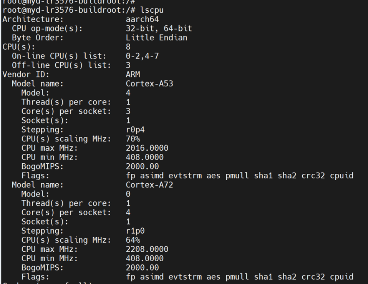Click the 2016.0000 CPU max MHz value
The width and height of the screenshot is (368, 284).
pyautogui.click(x=147, y=148)
